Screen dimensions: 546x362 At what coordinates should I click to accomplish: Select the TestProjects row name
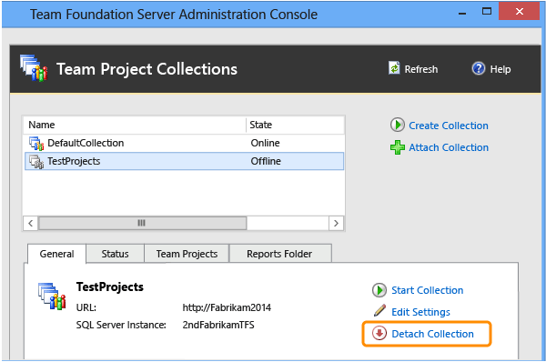click(x=74, y=161)
